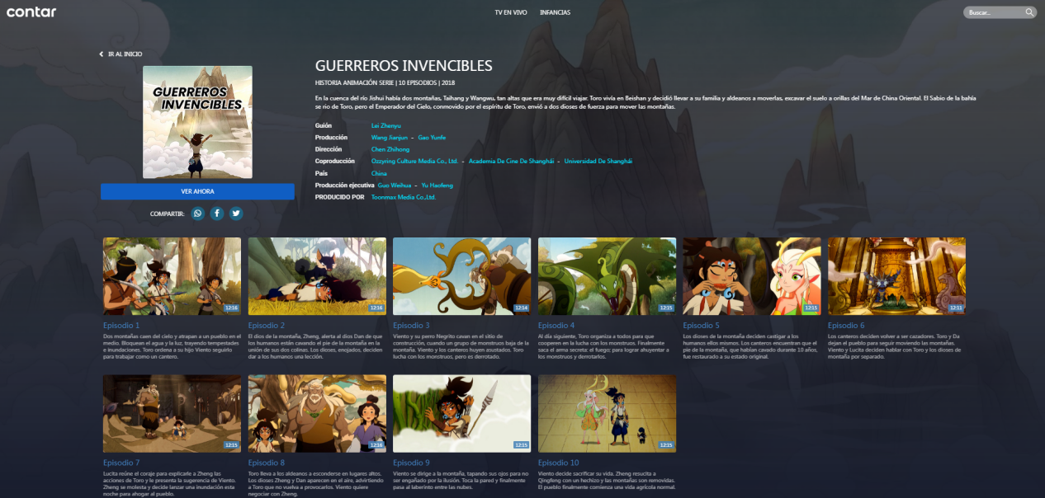Open producer Wang Jianjun's link

click(x=390, y=138)
